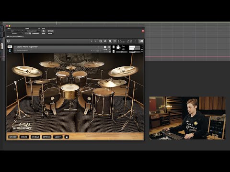This screenshot has width=230, height=172.
Task: Click next preset plus button beside COMPARE
Action: 28,33
